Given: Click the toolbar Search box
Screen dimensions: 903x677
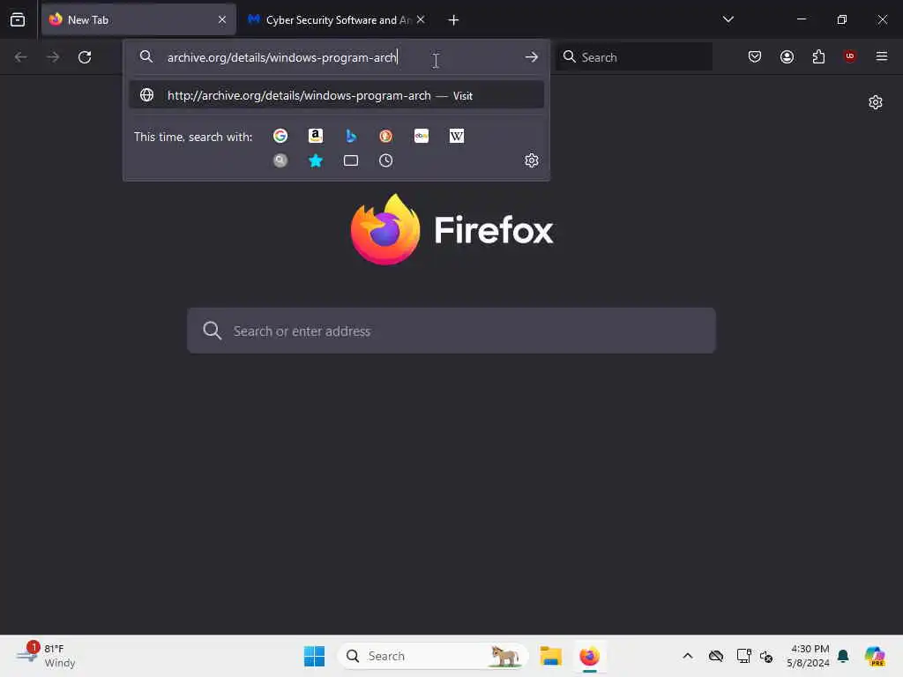Looking at the screenshot, I should coord(633,57).
